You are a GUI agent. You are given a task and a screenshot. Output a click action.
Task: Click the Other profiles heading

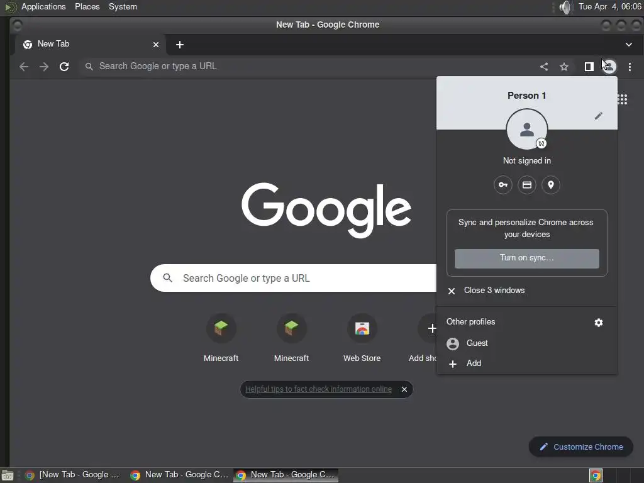(470, 322)
